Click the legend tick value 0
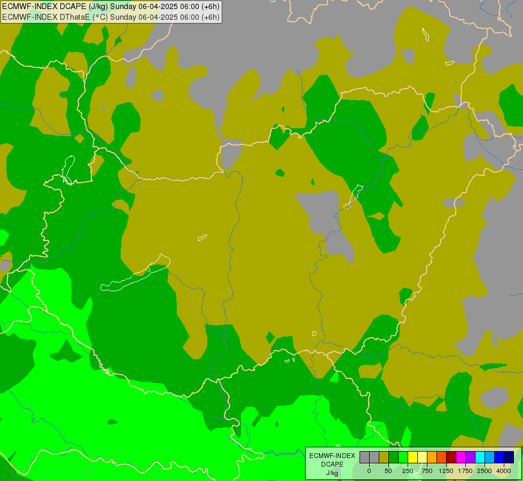Screen dimensions: 523x481 pyautogui.click(x=369, y=471)
